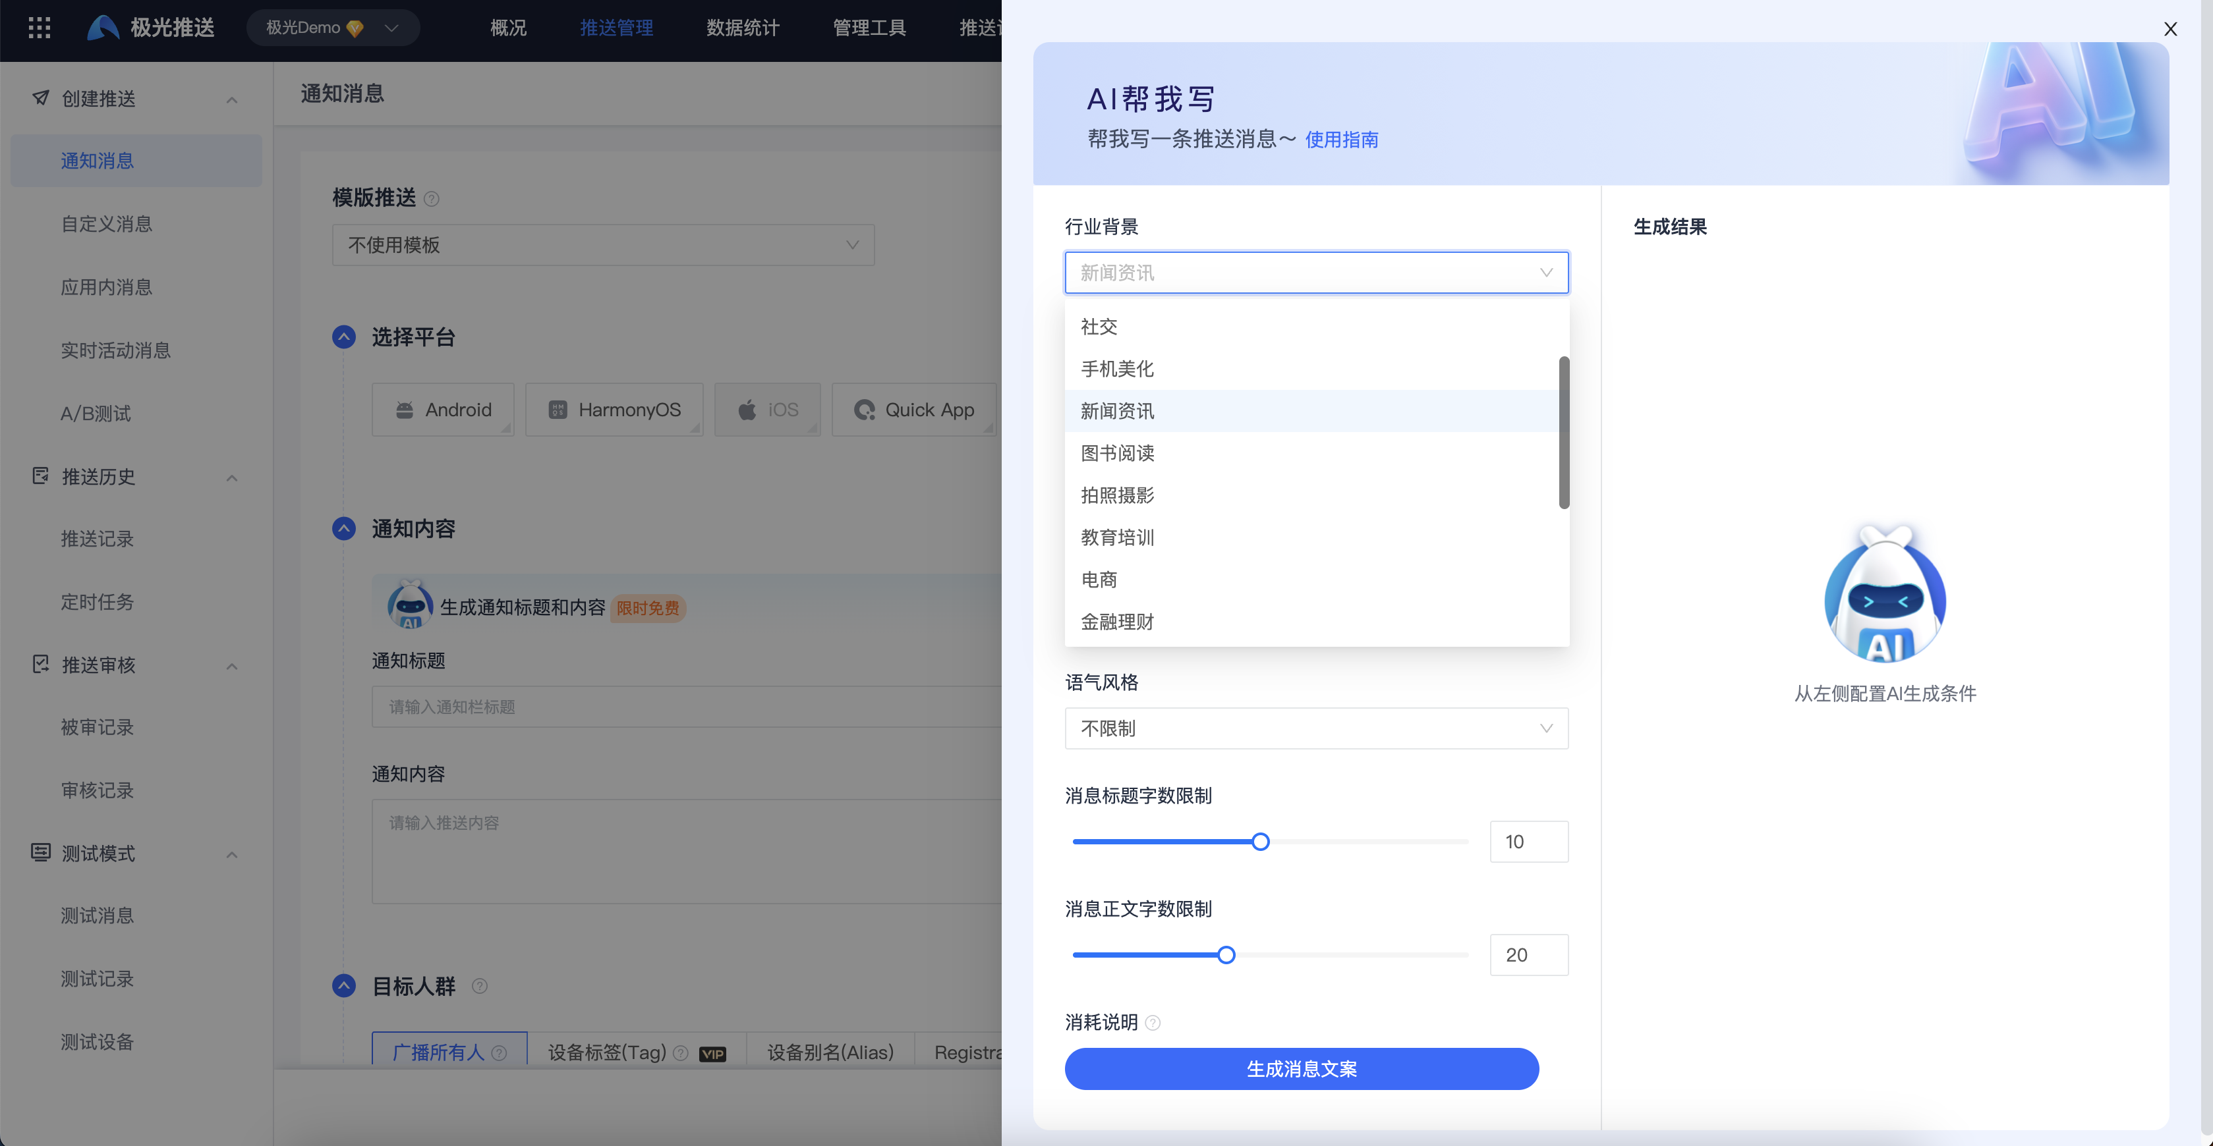Close the AI帮我写 panel
This screenshot has height=1146, width=2213.
click(x=2170, y=29)
